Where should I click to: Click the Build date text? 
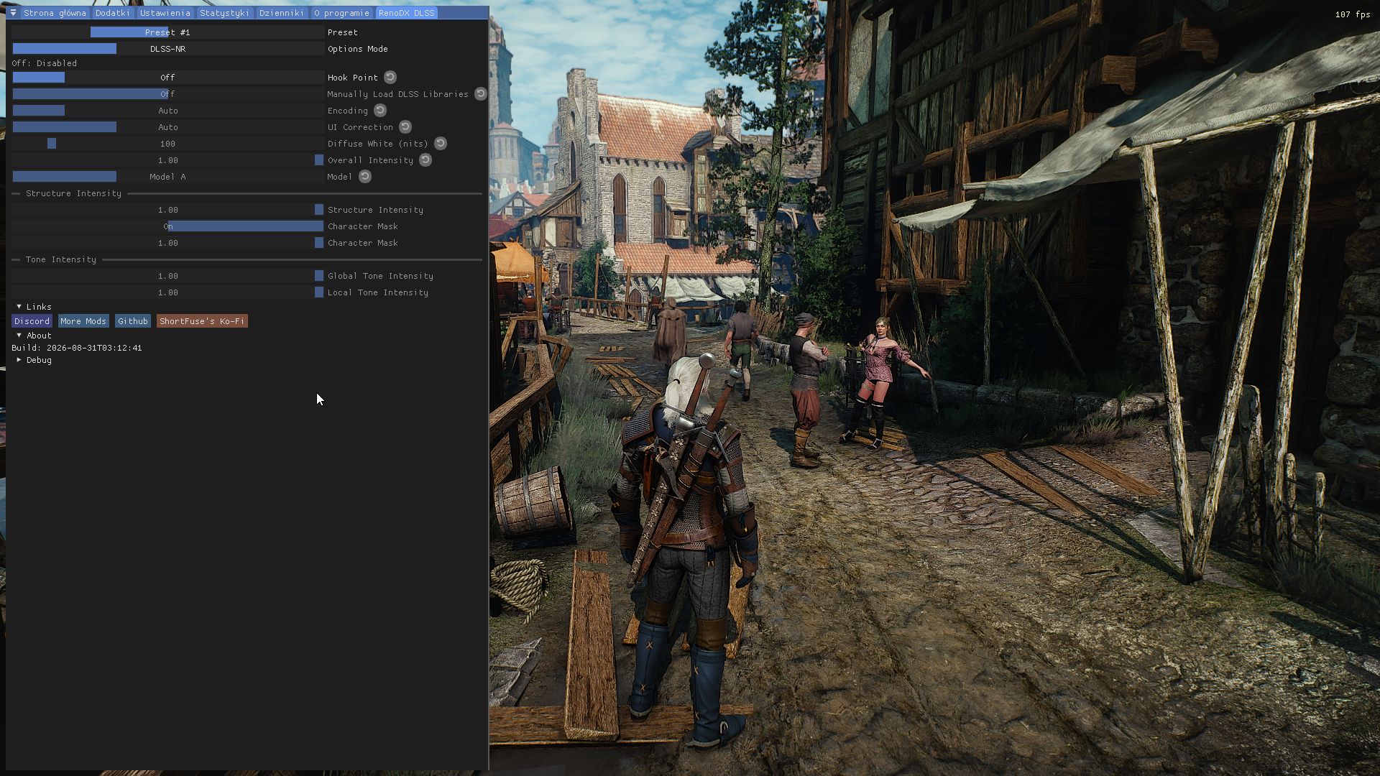click(77, 348)
